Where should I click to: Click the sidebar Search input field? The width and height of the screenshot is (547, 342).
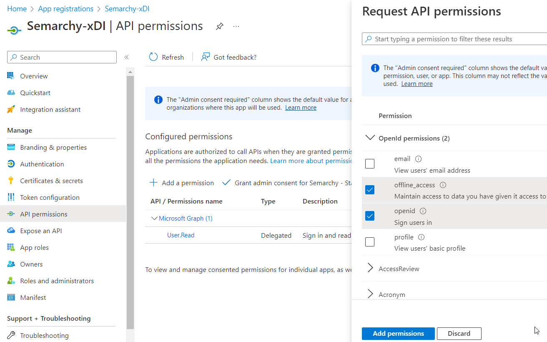click(x=62, y=57)
